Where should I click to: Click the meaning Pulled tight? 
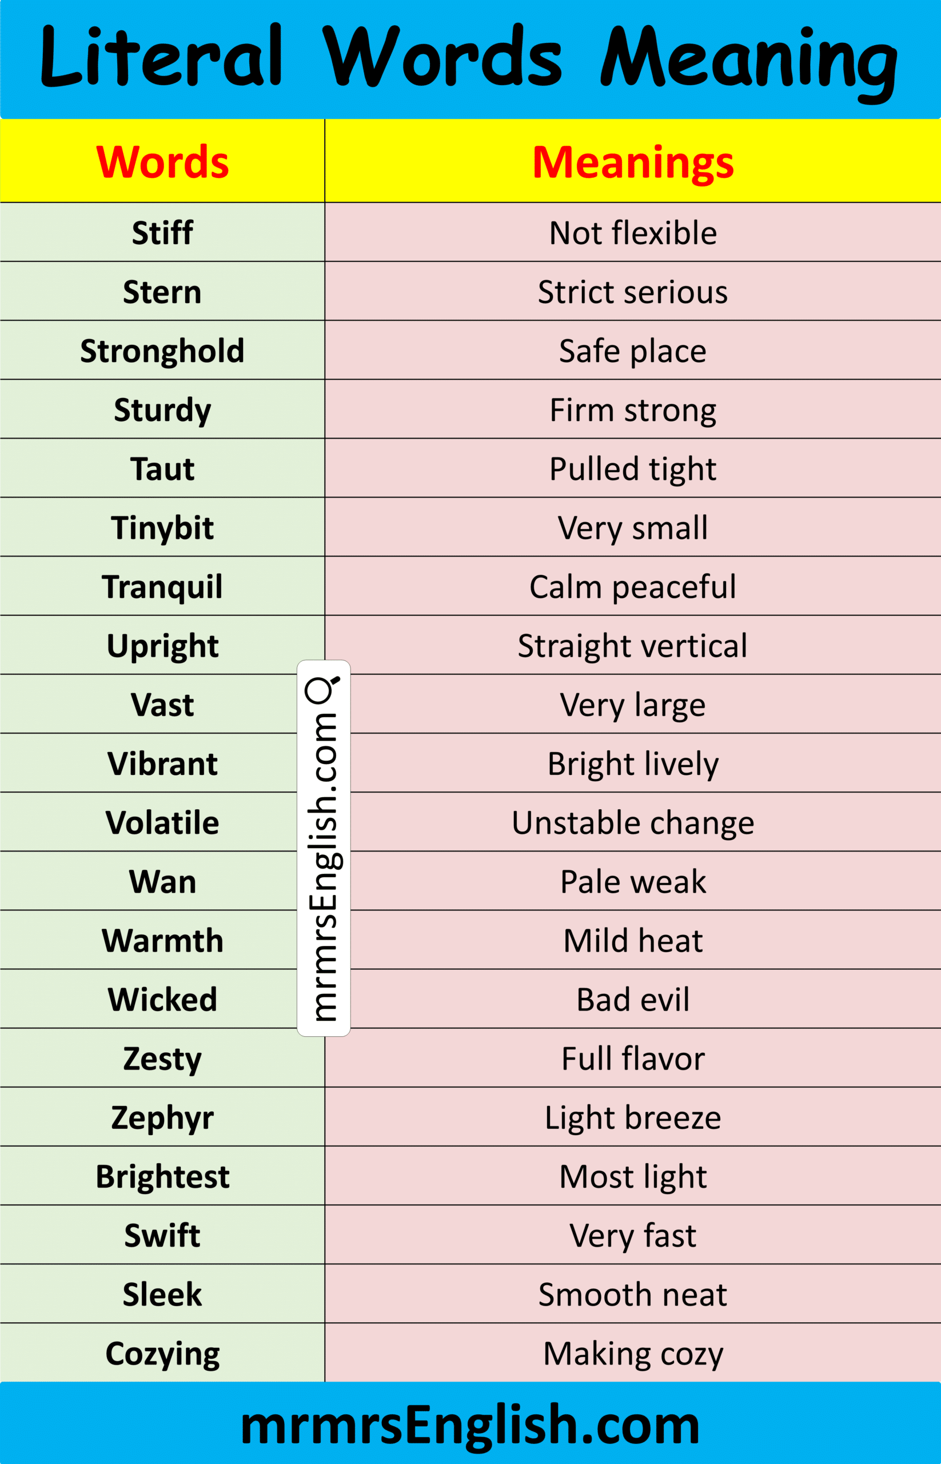pos(632,469)
